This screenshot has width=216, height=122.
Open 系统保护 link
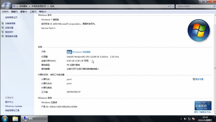click(9, 32)
